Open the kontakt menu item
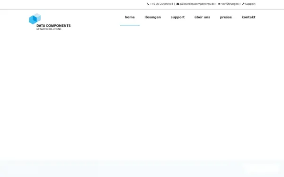 click(248, 17)
